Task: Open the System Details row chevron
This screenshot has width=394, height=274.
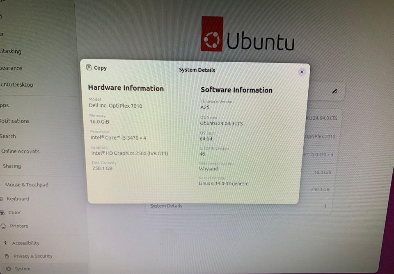Action: click(x=325, y=206)
